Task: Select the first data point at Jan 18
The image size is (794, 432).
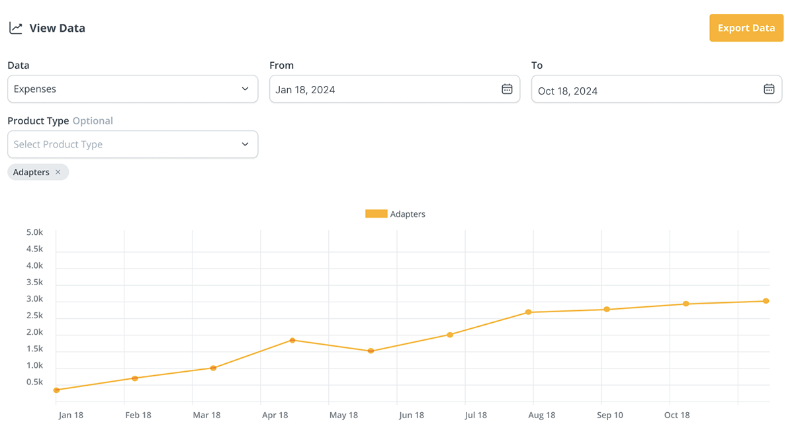Action: (57, 390)
